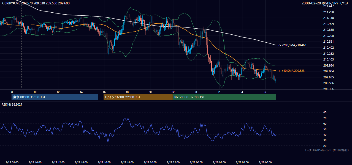Click the 2/28 20:00 time label
Screen dimensions: 352x165
pos(150,163)
